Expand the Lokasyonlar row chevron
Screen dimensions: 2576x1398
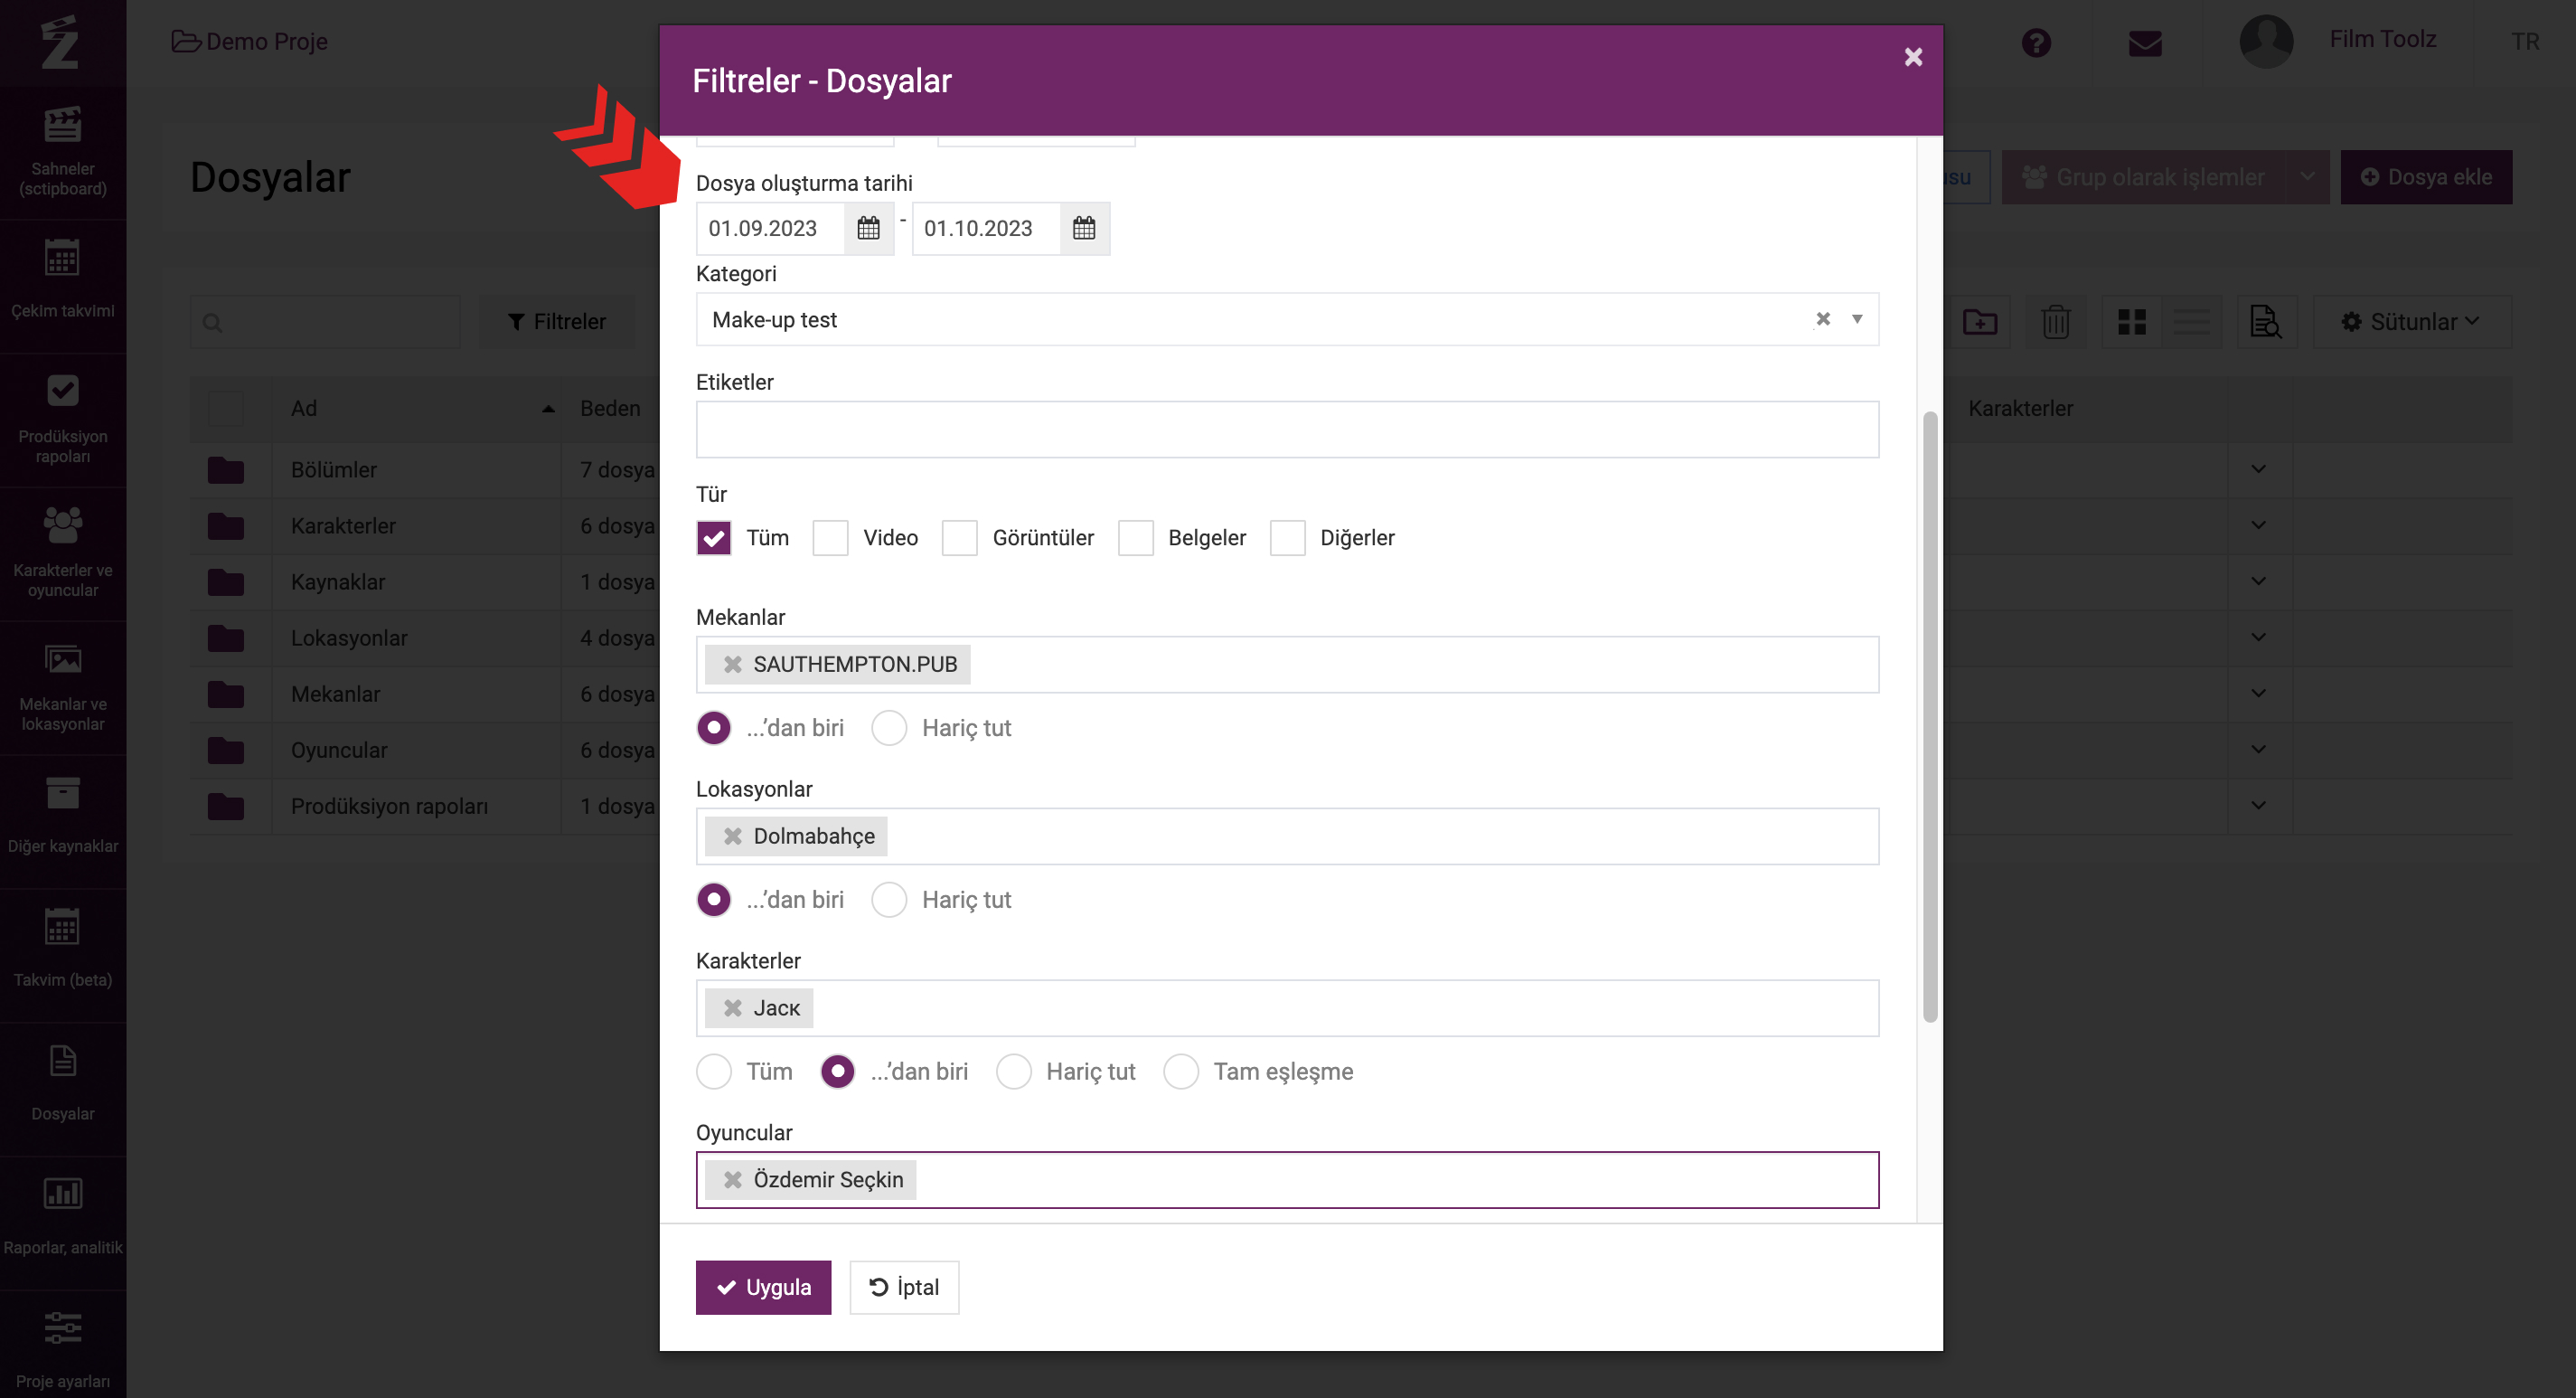click(x=2258, y=638)
